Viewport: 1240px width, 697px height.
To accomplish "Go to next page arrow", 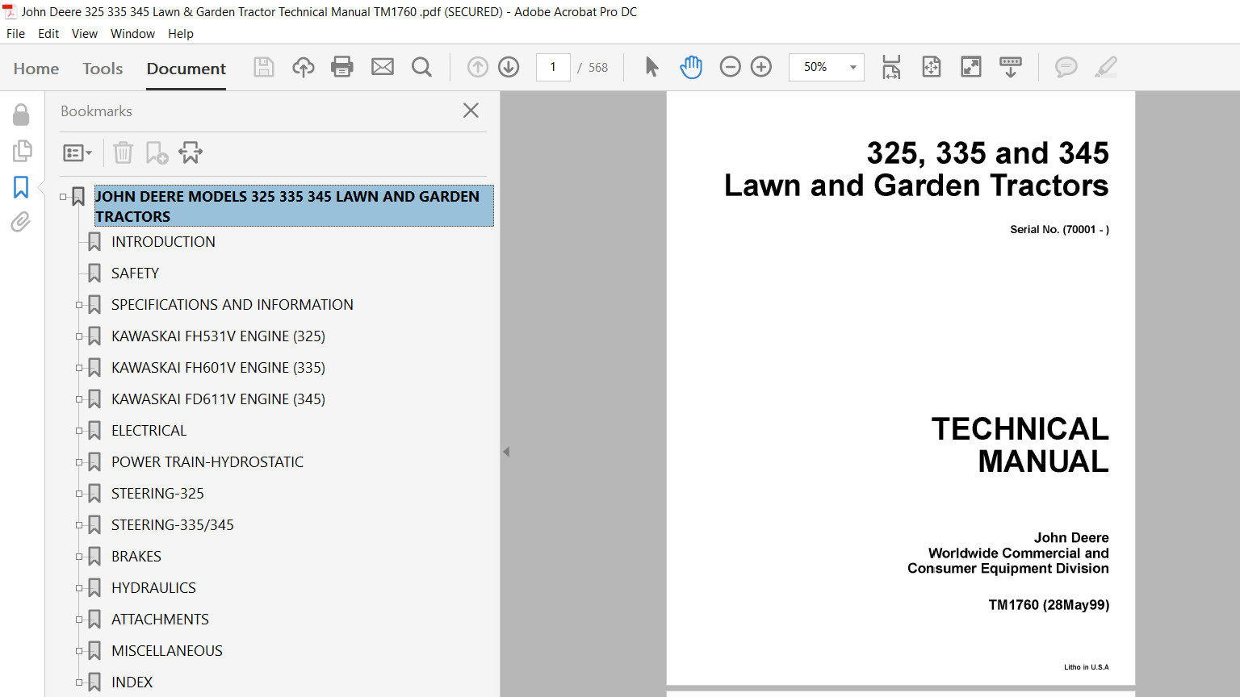I will click(509, 67).
